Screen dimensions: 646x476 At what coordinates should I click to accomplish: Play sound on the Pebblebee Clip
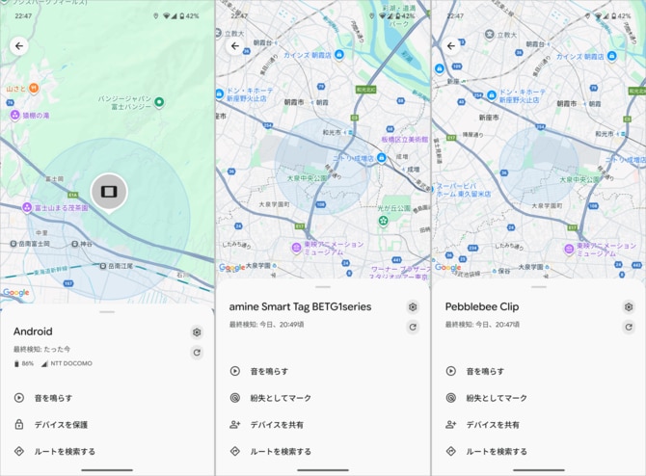(485, 371)
